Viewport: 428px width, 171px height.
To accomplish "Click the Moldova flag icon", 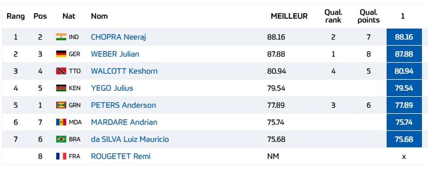I will [x=61, y=122].
